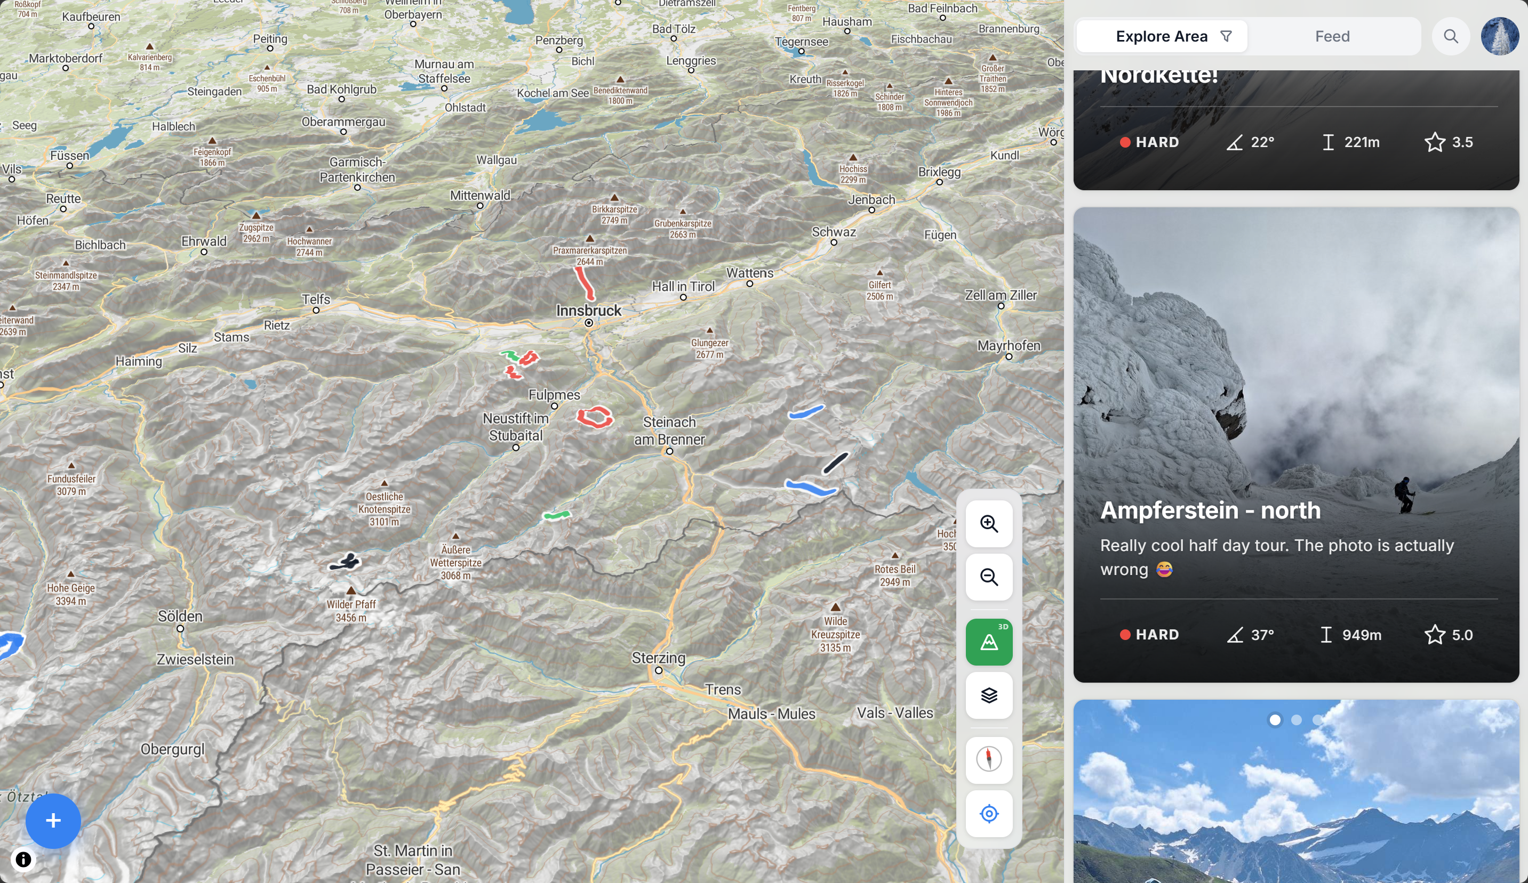Click the Schwaz town label
Viewport: 1528px width, 883px height.
[x=834, y=231]
